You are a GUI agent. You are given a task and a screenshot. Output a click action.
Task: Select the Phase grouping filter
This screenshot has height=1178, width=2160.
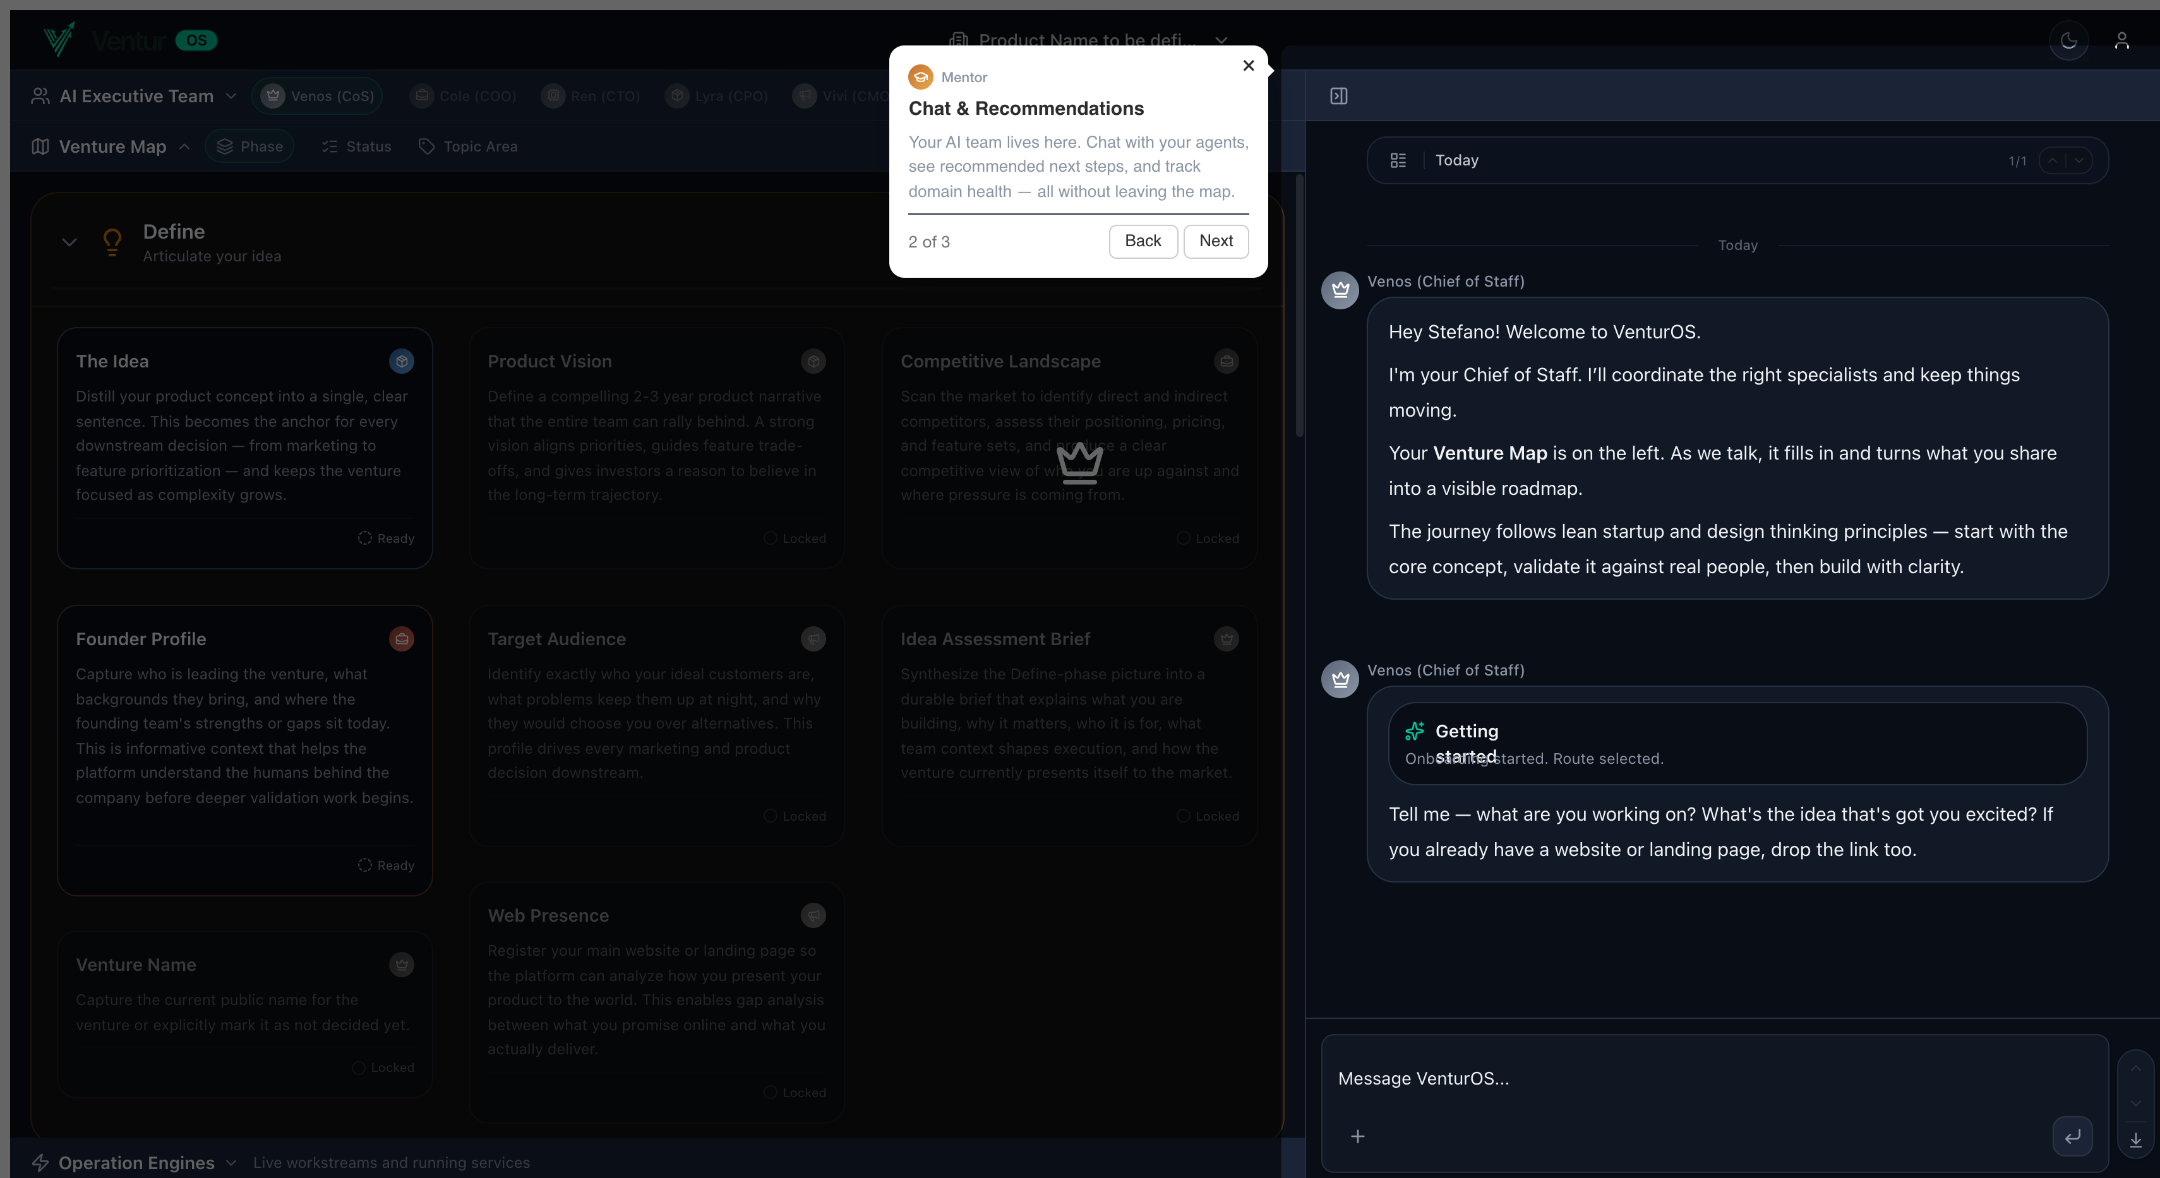(x=250, y=146)
